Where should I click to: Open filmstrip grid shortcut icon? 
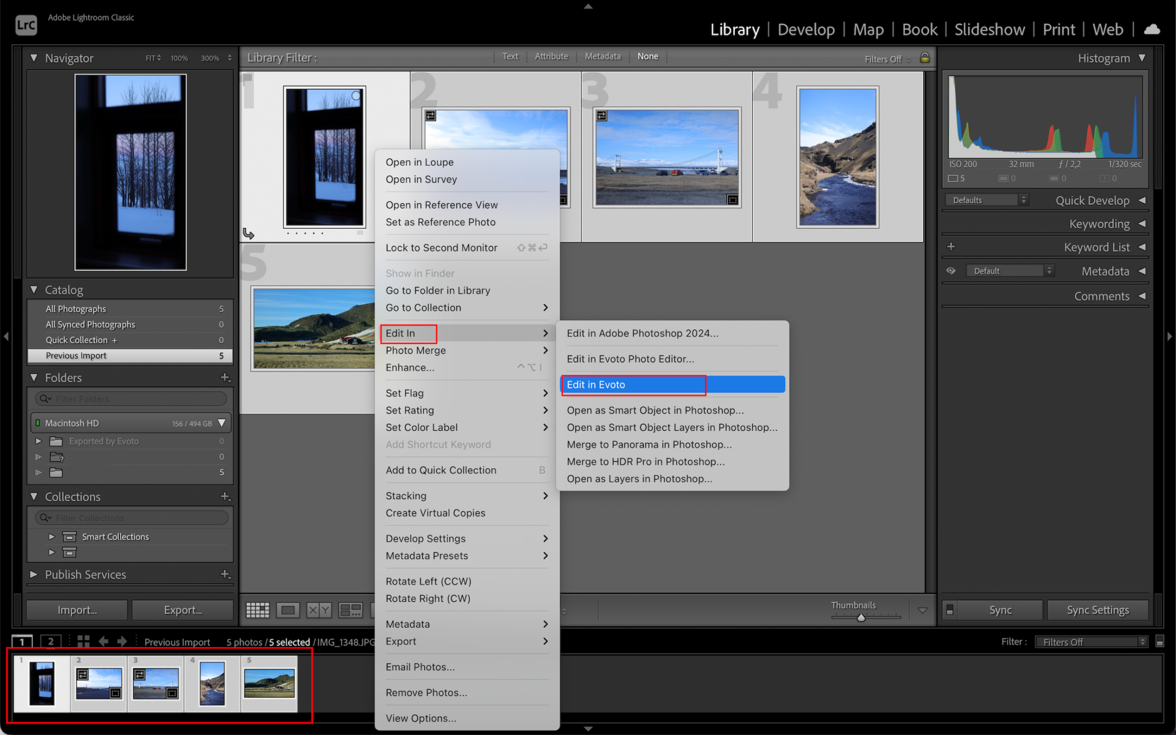[x=83, y=641]
